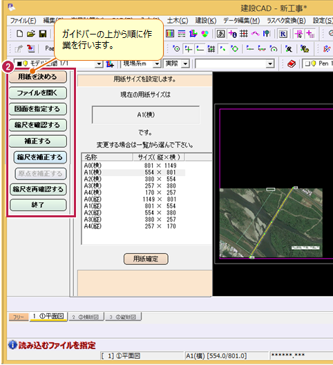Click the grid with red dot icon
333x365 pixels.
[244, 34]
